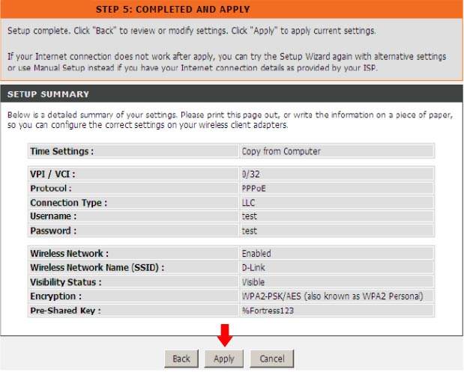Click the Time Settings value Copy from Computer
Viewport: 464px width, 372px height.
coord(280,151)
